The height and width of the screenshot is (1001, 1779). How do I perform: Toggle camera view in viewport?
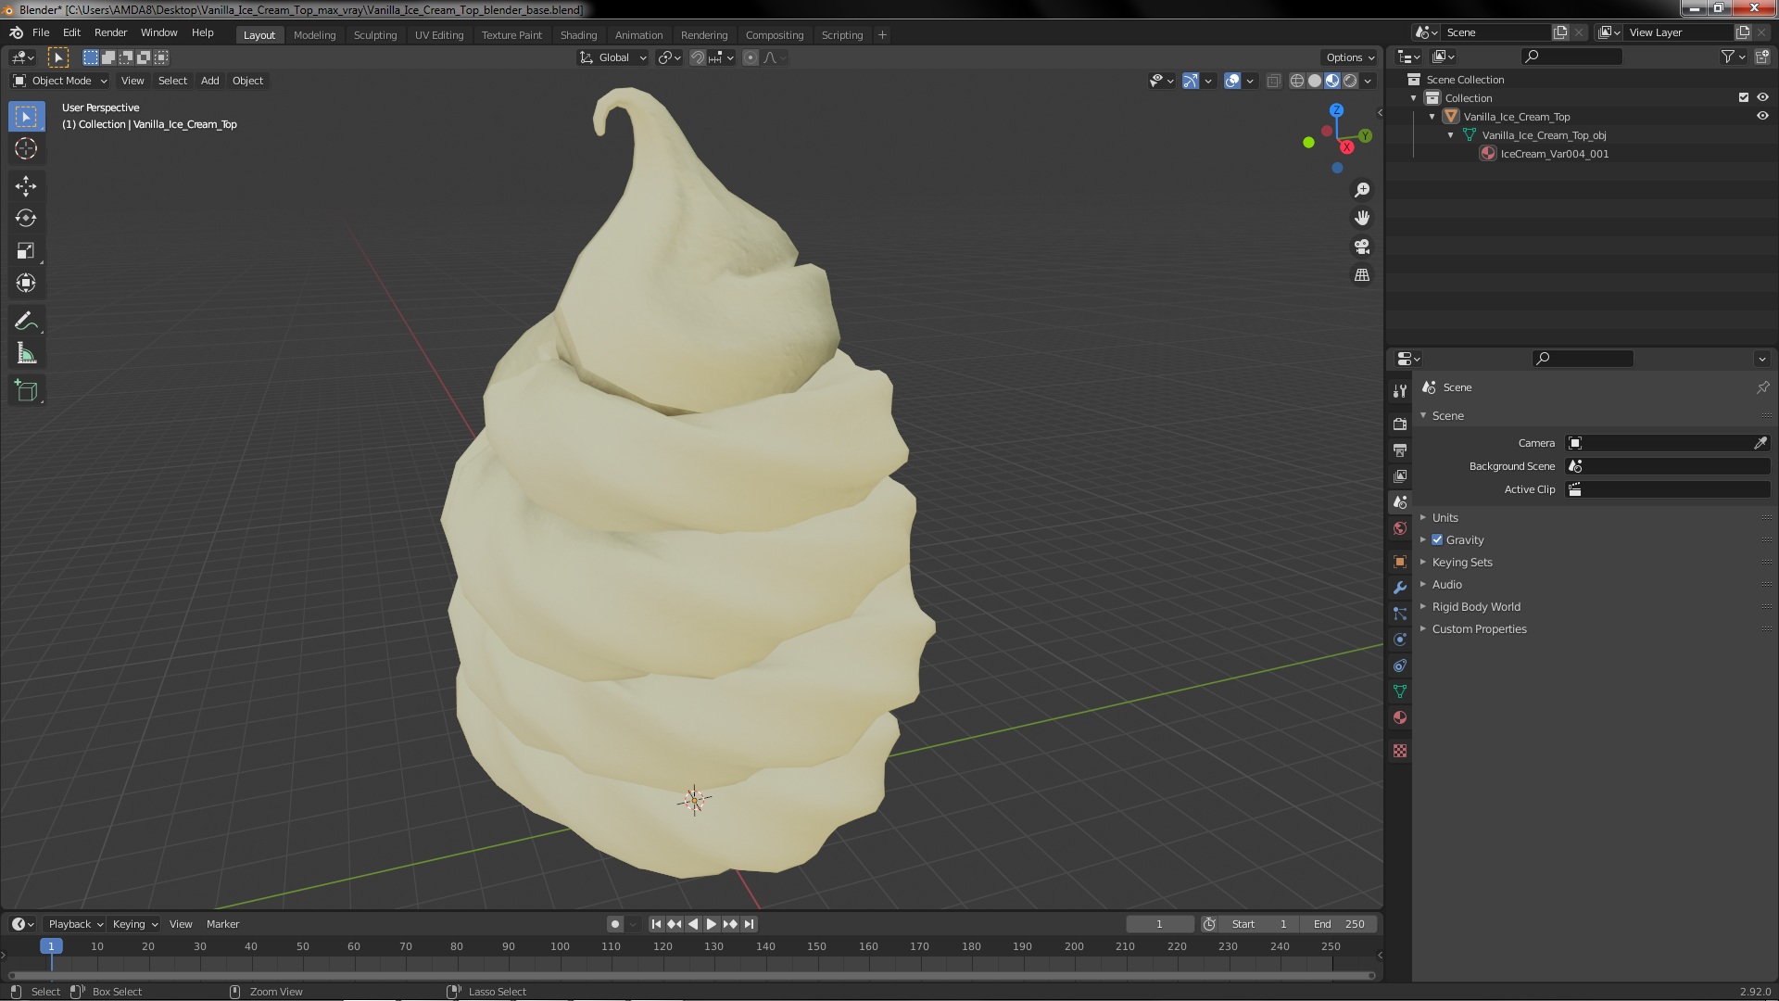point(1362,247)
